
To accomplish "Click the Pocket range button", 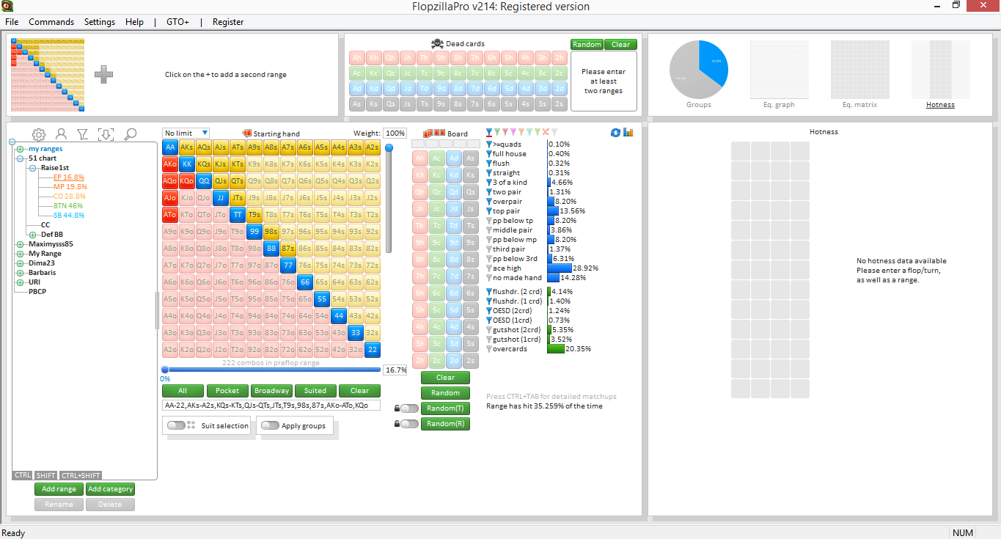I will point(227,391).
